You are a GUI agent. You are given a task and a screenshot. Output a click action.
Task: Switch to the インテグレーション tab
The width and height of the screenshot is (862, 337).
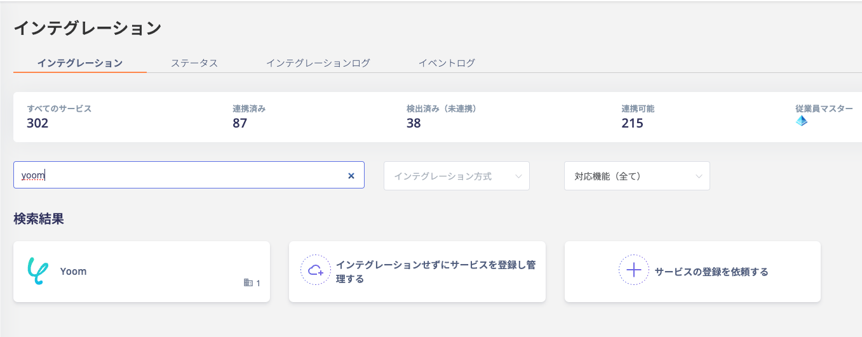80,63
